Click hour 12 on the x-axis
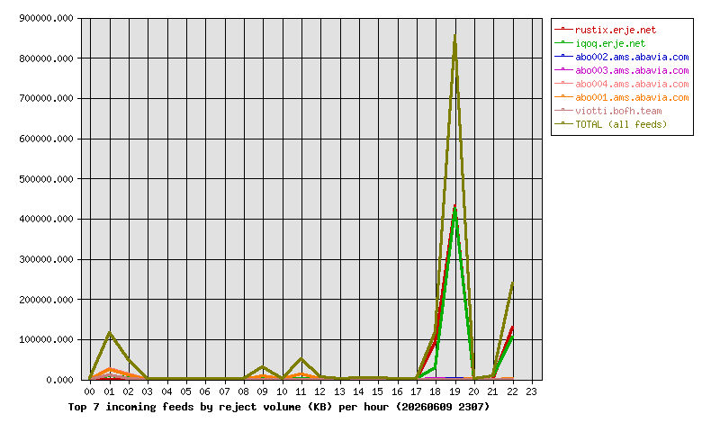Screen dimensions: 702x432 tap(320, 391)
